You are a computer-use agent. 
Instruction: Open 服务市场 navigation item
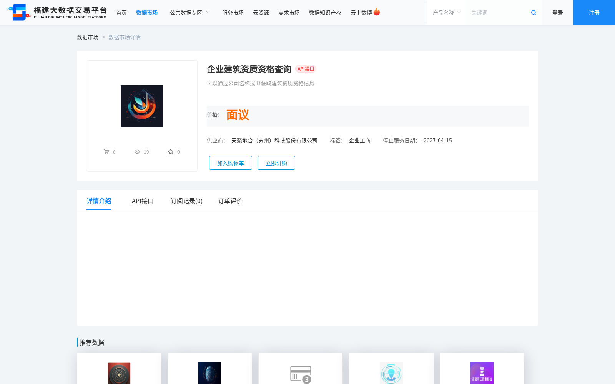tap(233, 13)
